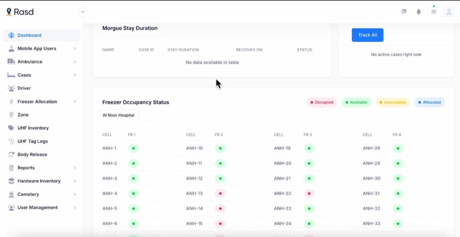Screen dimensions: 460x237
Task: Open the user profile avatar icon
Action: (449, 12)
